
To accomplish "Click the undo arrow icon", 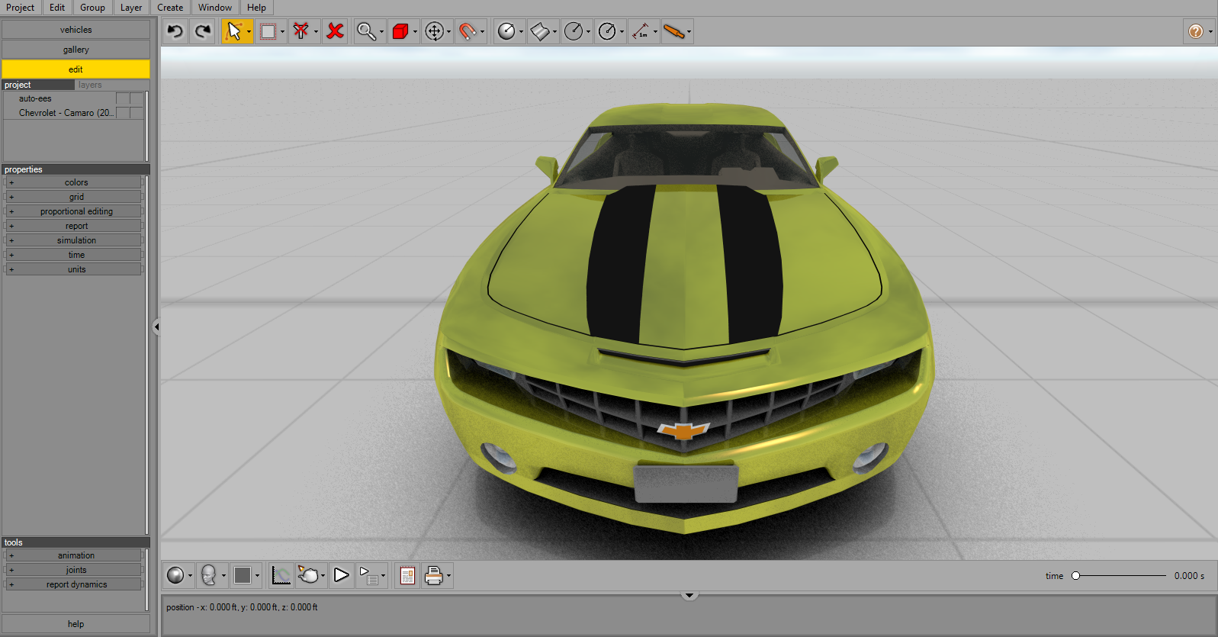I will pyautogui.click(x=175, y=31).
